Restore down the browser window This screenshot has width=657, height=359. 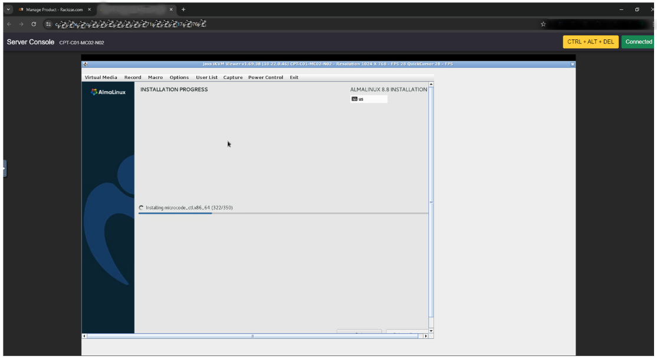[x=637, y=9]
